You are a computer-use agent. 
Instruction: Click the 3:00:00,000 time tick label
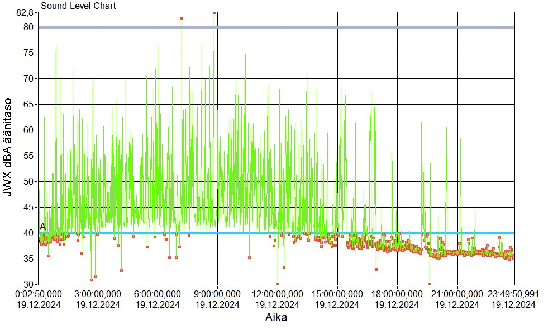point(98,294)
